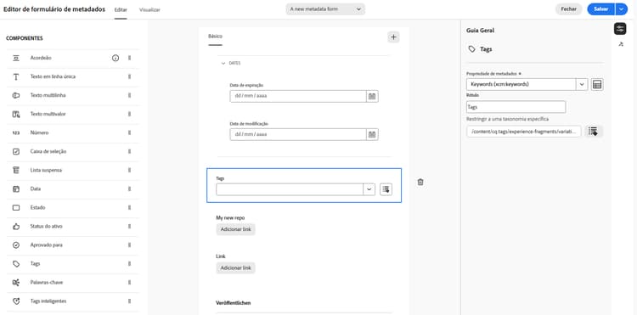Open the 'A new metadata form' dropdown
This screenshot has width=637, height=315.
[x=325, y=9]
